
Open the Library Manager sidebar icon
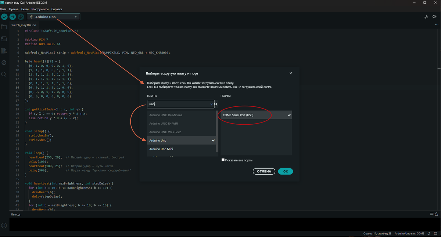pyautogui.click(x=4, y=51)
